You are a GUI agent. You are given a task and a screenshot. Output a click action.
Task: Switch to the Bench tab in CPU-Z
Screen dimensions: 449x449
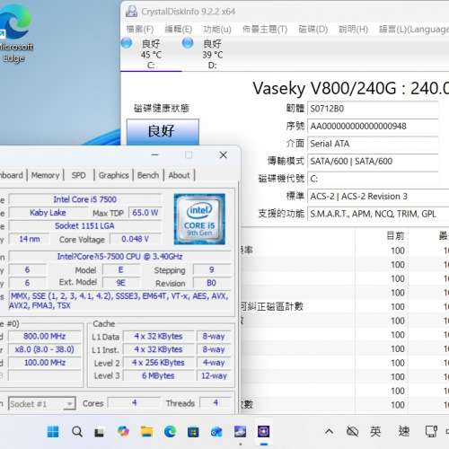pos(148,175)
